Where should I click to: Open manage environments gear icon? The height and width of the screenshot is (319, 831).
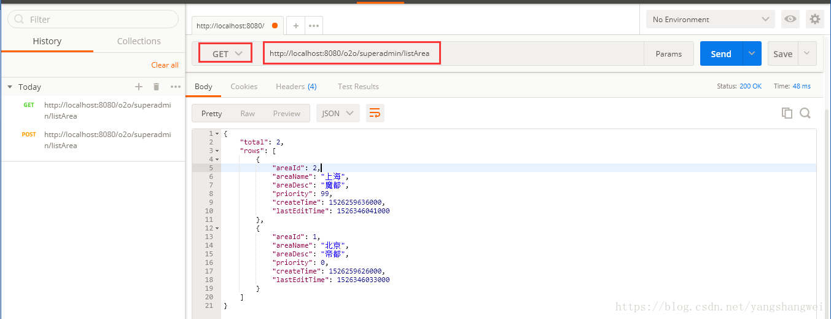coord(815,20)
